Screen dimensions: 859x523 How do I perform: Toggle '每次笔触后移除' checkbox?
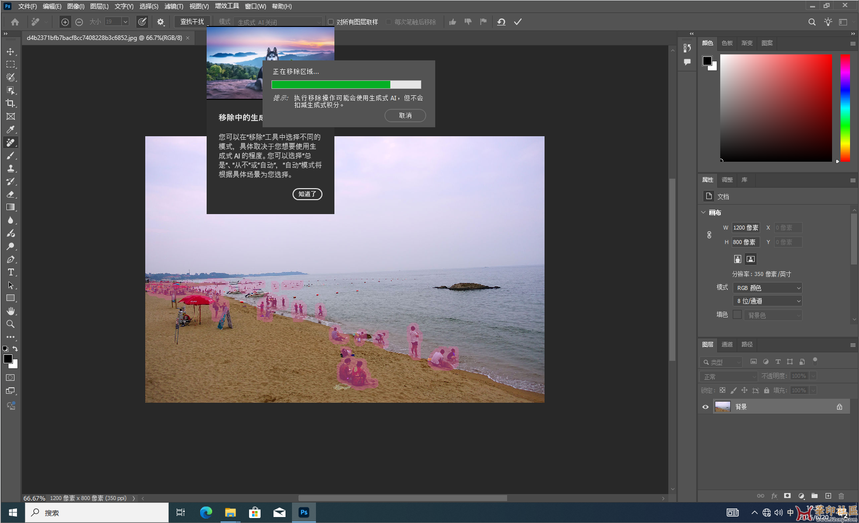coord(389,22)
